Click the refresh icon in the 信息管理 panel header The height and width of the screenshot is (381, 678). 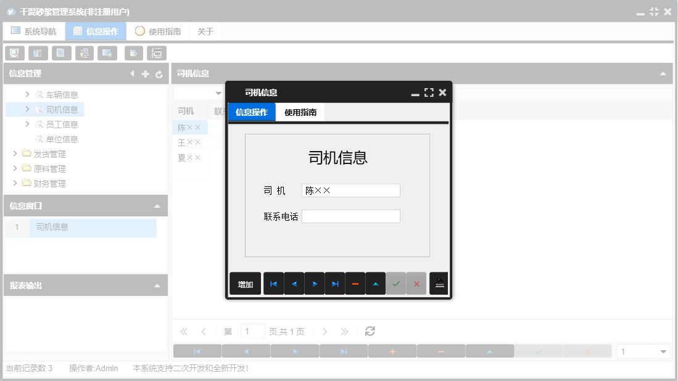[159, 73]
